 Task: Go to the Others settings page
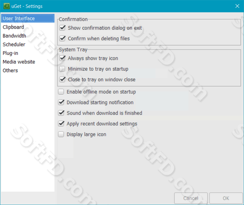pos(28,71)
